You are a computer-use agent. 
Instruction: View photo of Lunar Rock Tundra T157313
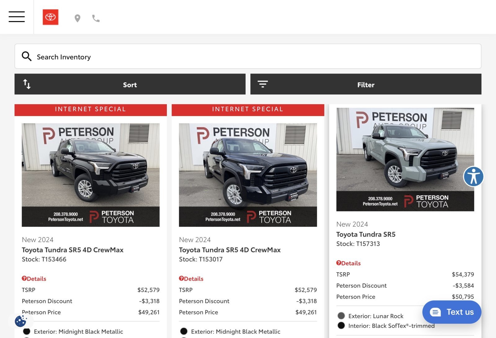[x=405, y=160]
